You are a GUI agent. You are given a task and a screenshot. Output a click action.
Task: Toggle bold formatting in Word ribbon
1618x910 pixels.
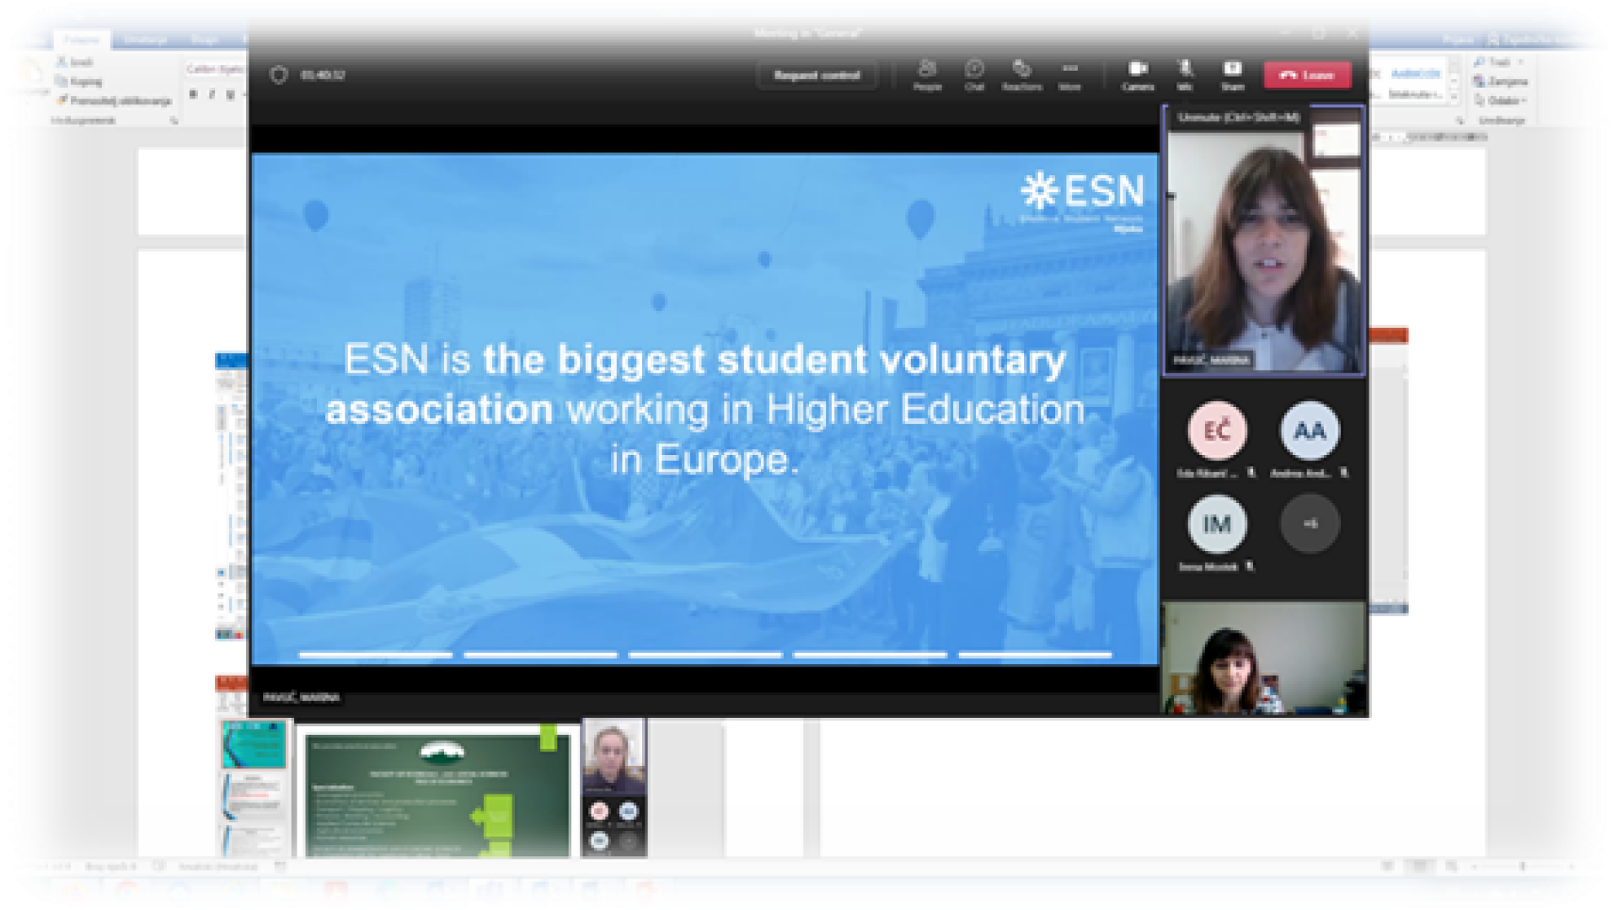point(193,94)
